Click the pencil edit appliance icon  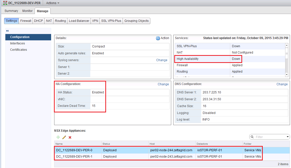pyautogui.click(x=64, y=137)
